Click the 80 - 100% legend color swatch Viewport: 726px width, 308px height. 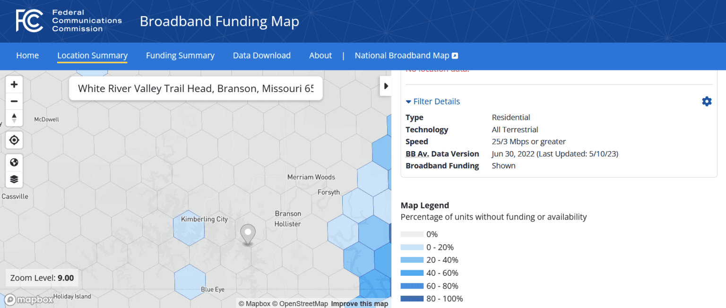[x=412, y=299]
